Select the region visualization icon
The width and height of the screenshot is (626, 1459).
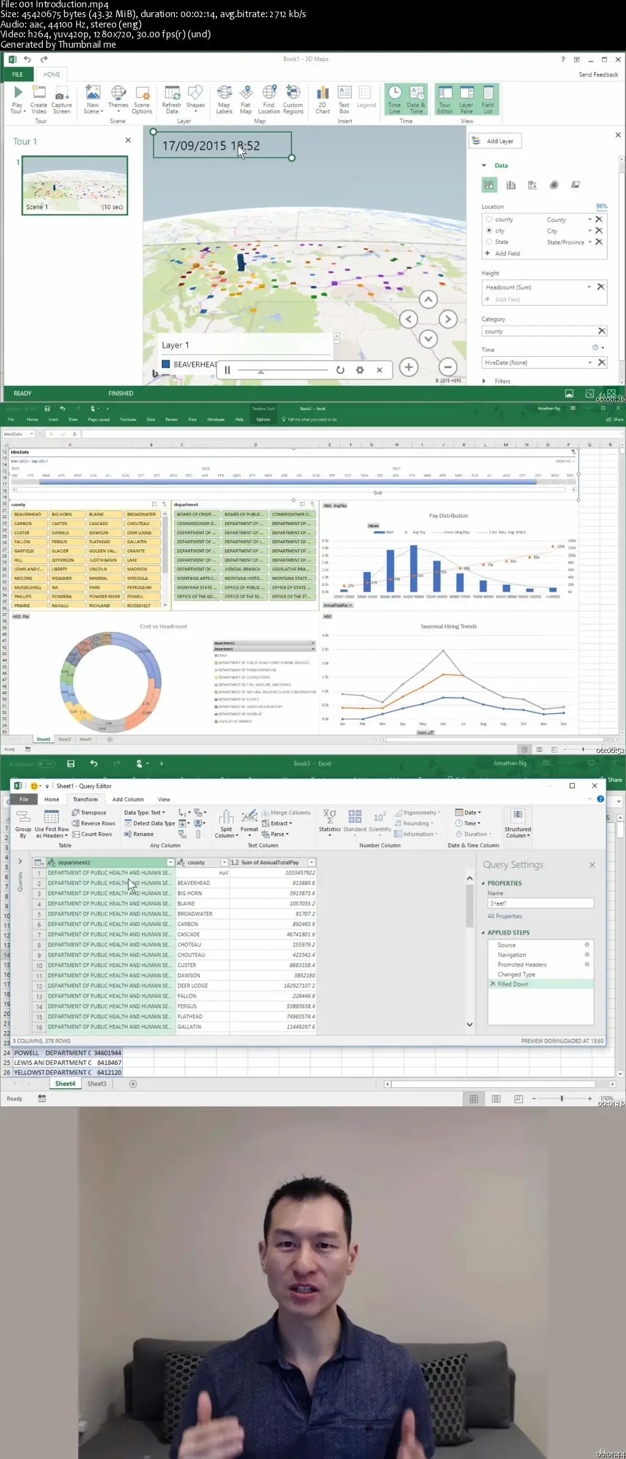pyautogui.click(x=575, y=185)
